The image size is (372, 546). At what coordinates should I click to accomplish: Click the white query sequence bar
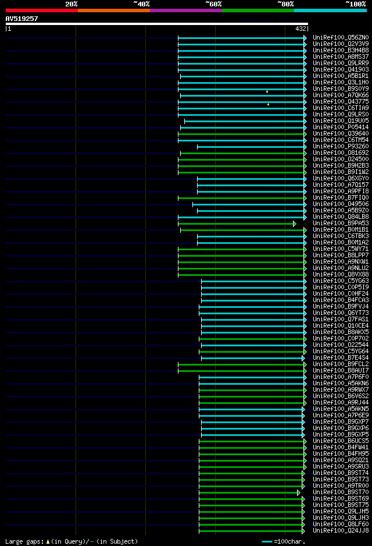pyautogui.click(x=157, y=24)
